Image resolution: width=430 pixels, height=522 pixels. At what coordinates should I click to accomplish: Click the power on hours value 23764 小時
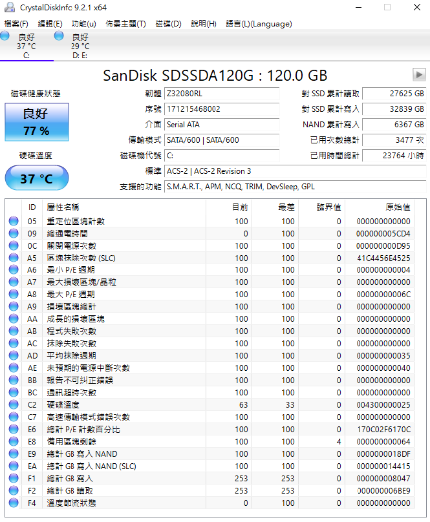(394, 156)
